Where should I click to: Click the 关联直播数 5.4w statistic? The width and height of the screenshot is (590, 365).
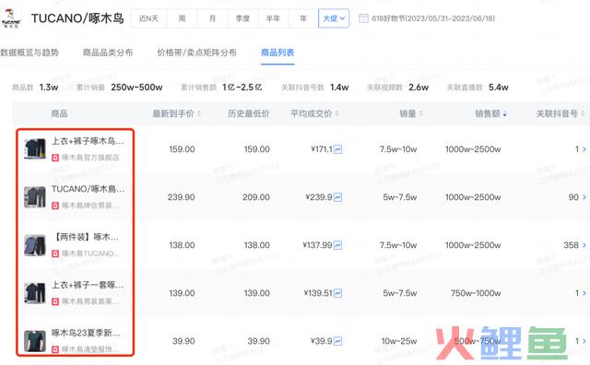[478, 88]
